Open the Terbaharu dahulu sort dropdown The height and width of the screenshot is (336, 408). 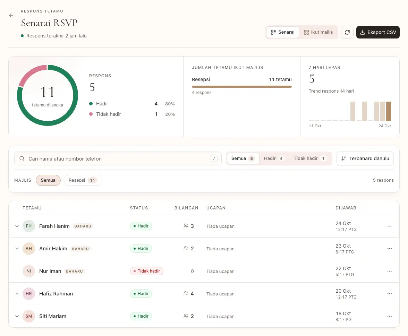[x=365, y=159]
